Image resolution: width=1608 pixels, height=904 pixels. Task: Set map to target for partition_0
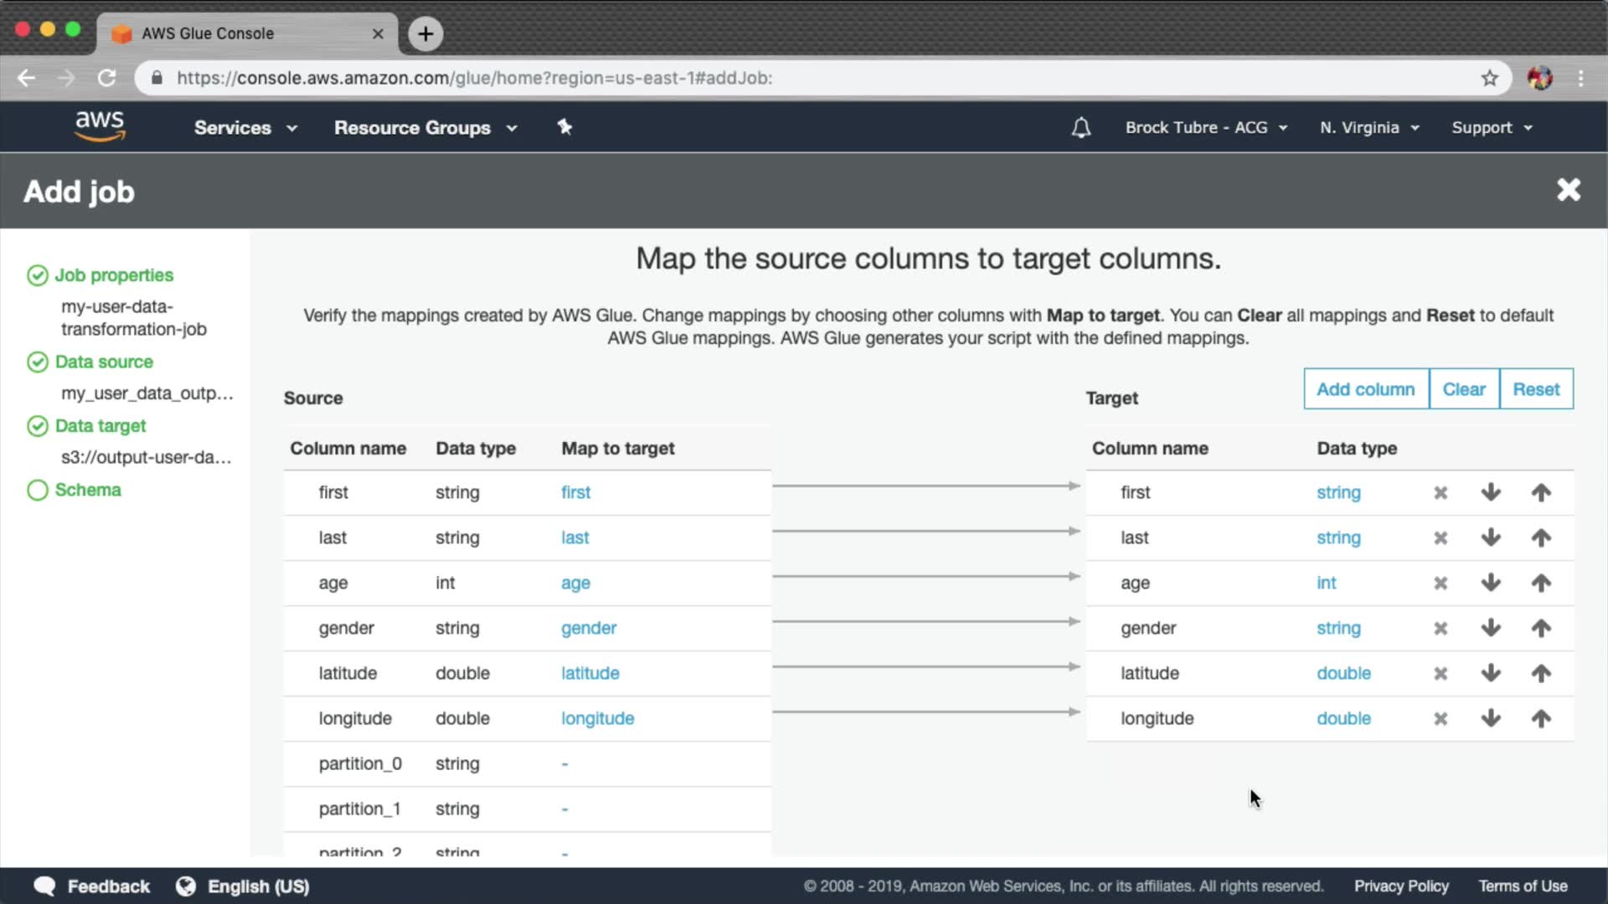(564, 764)
